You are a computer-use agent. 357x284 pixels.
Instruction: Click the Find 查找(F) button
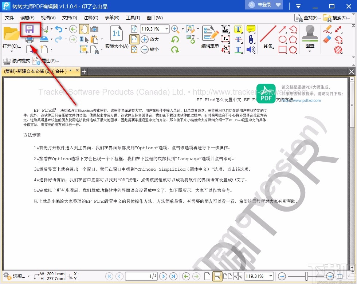click(307, 18)
